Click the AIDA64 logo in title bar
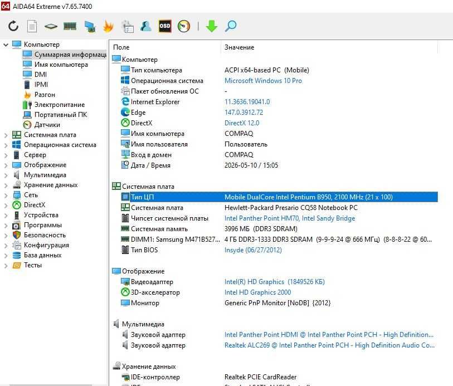 pyautogui.click(x=6, y=6)
